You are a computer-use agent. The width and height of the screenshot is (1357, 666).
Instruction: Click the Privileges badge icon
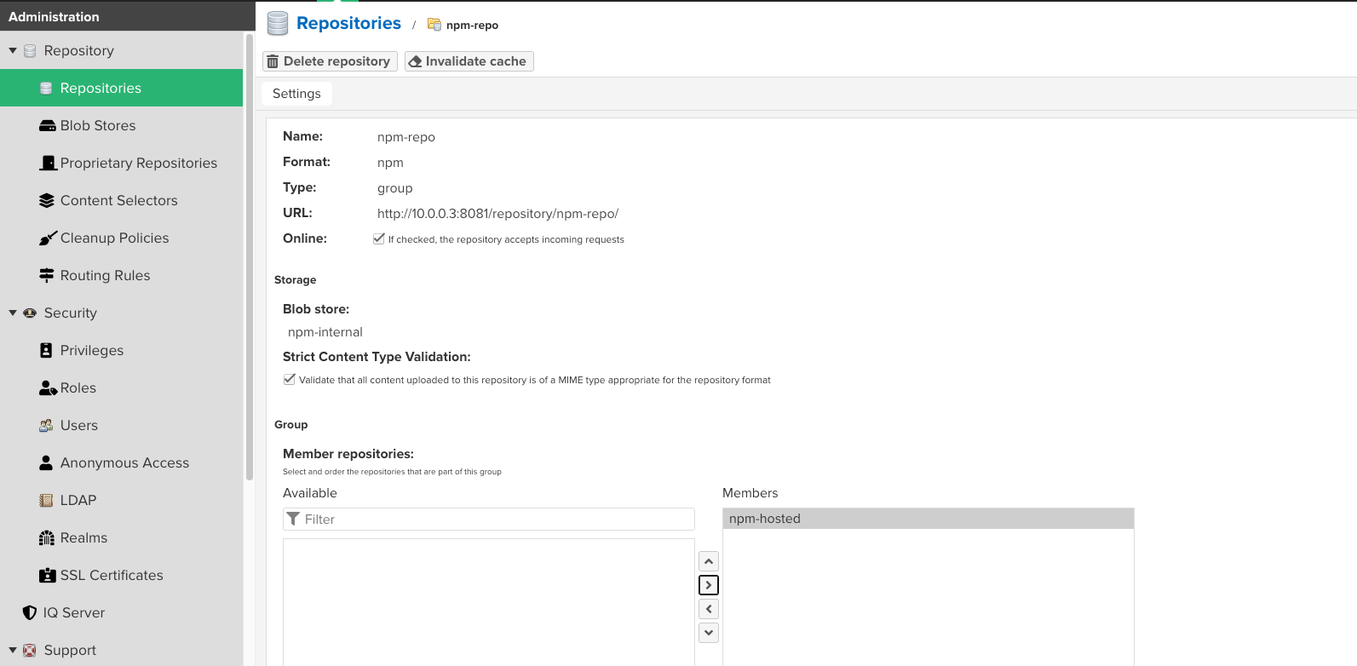click(x=47, y=350)
